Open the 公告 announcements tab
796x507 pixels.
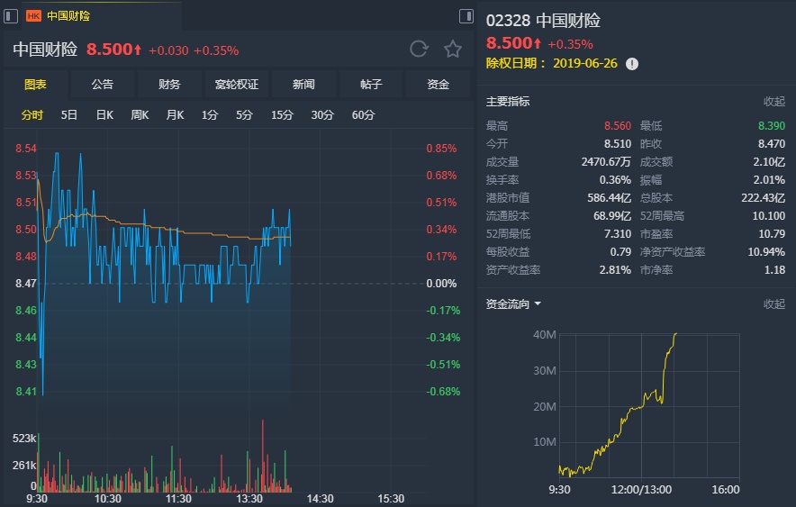(103, 85)
